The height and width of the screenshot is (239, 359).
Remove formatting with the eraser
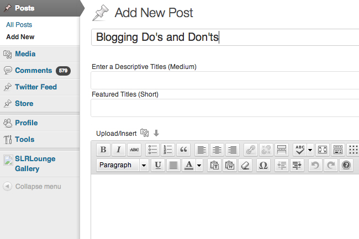(x=245, y=165)
